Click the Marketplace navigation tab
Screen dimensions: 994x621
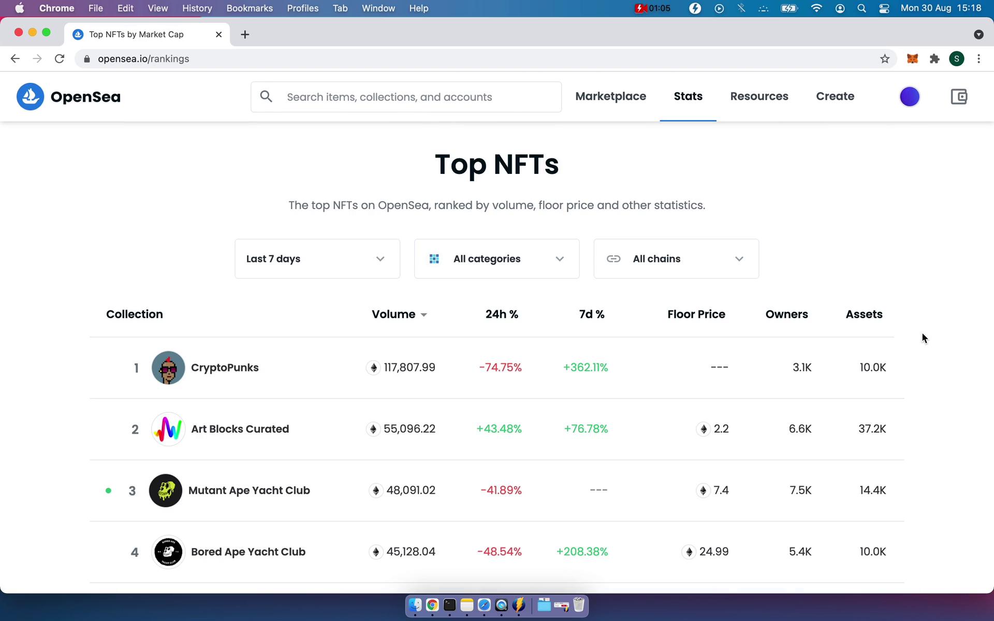click(611, 96)
